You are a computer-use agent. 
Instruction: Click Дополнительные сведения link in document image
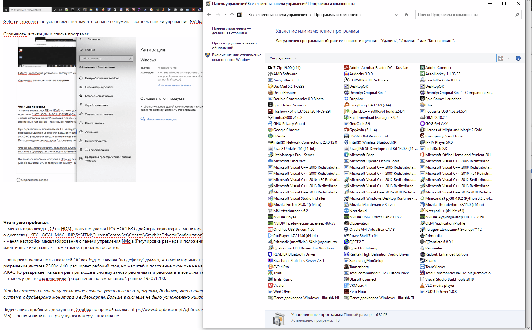coord(174,85)
